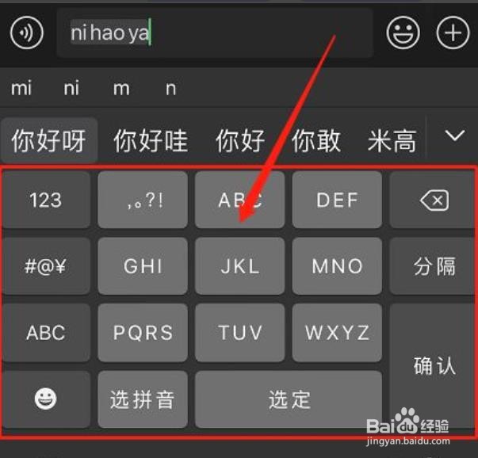
Task: Switch to 123 numeric keyboard
Action: click(46, 200)
